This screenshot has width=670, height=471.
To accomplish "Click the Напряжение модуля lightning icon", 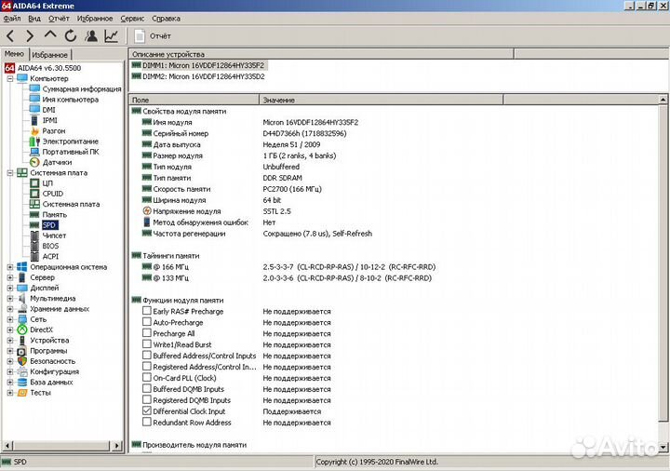I will pyautogui.click(x=147, y=210).
